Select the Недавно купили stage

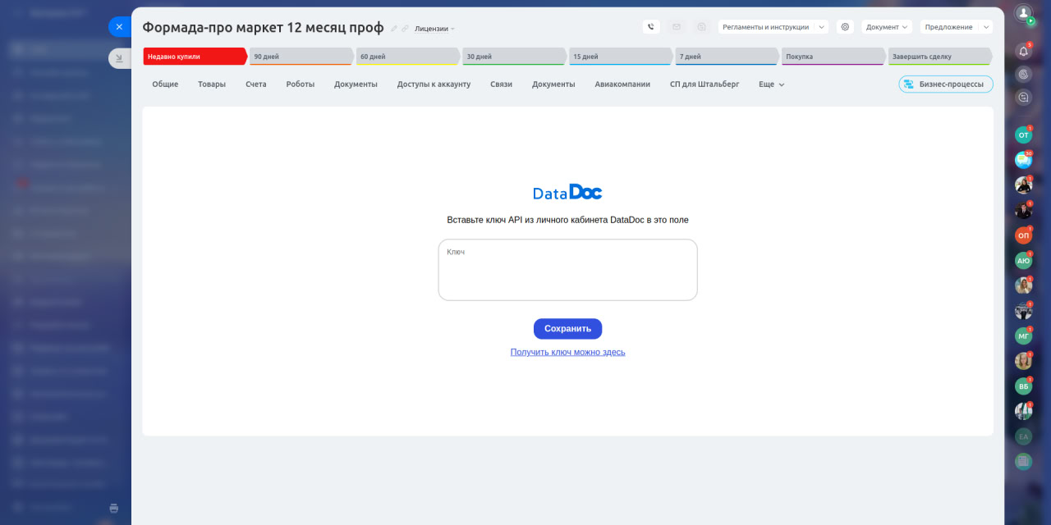(x=195, y=57)
